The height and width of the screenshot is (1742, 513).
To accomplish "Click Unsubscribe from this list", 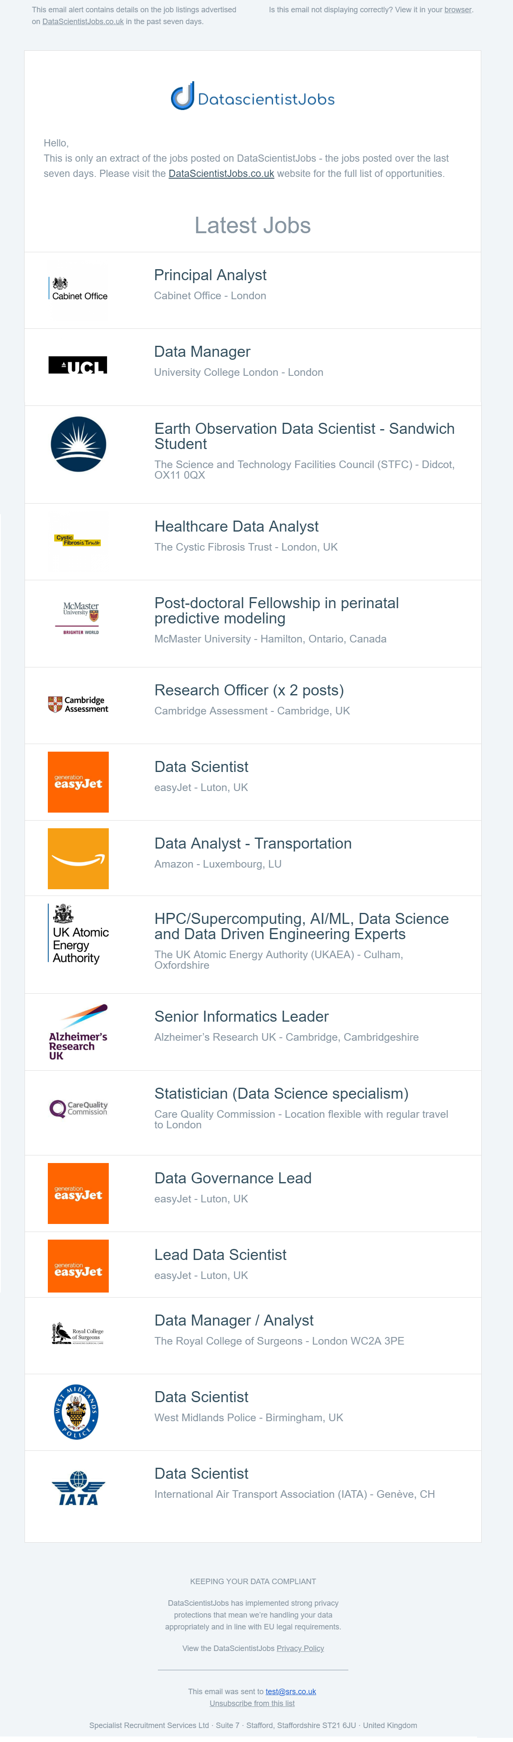I will tap(252, 1703).
